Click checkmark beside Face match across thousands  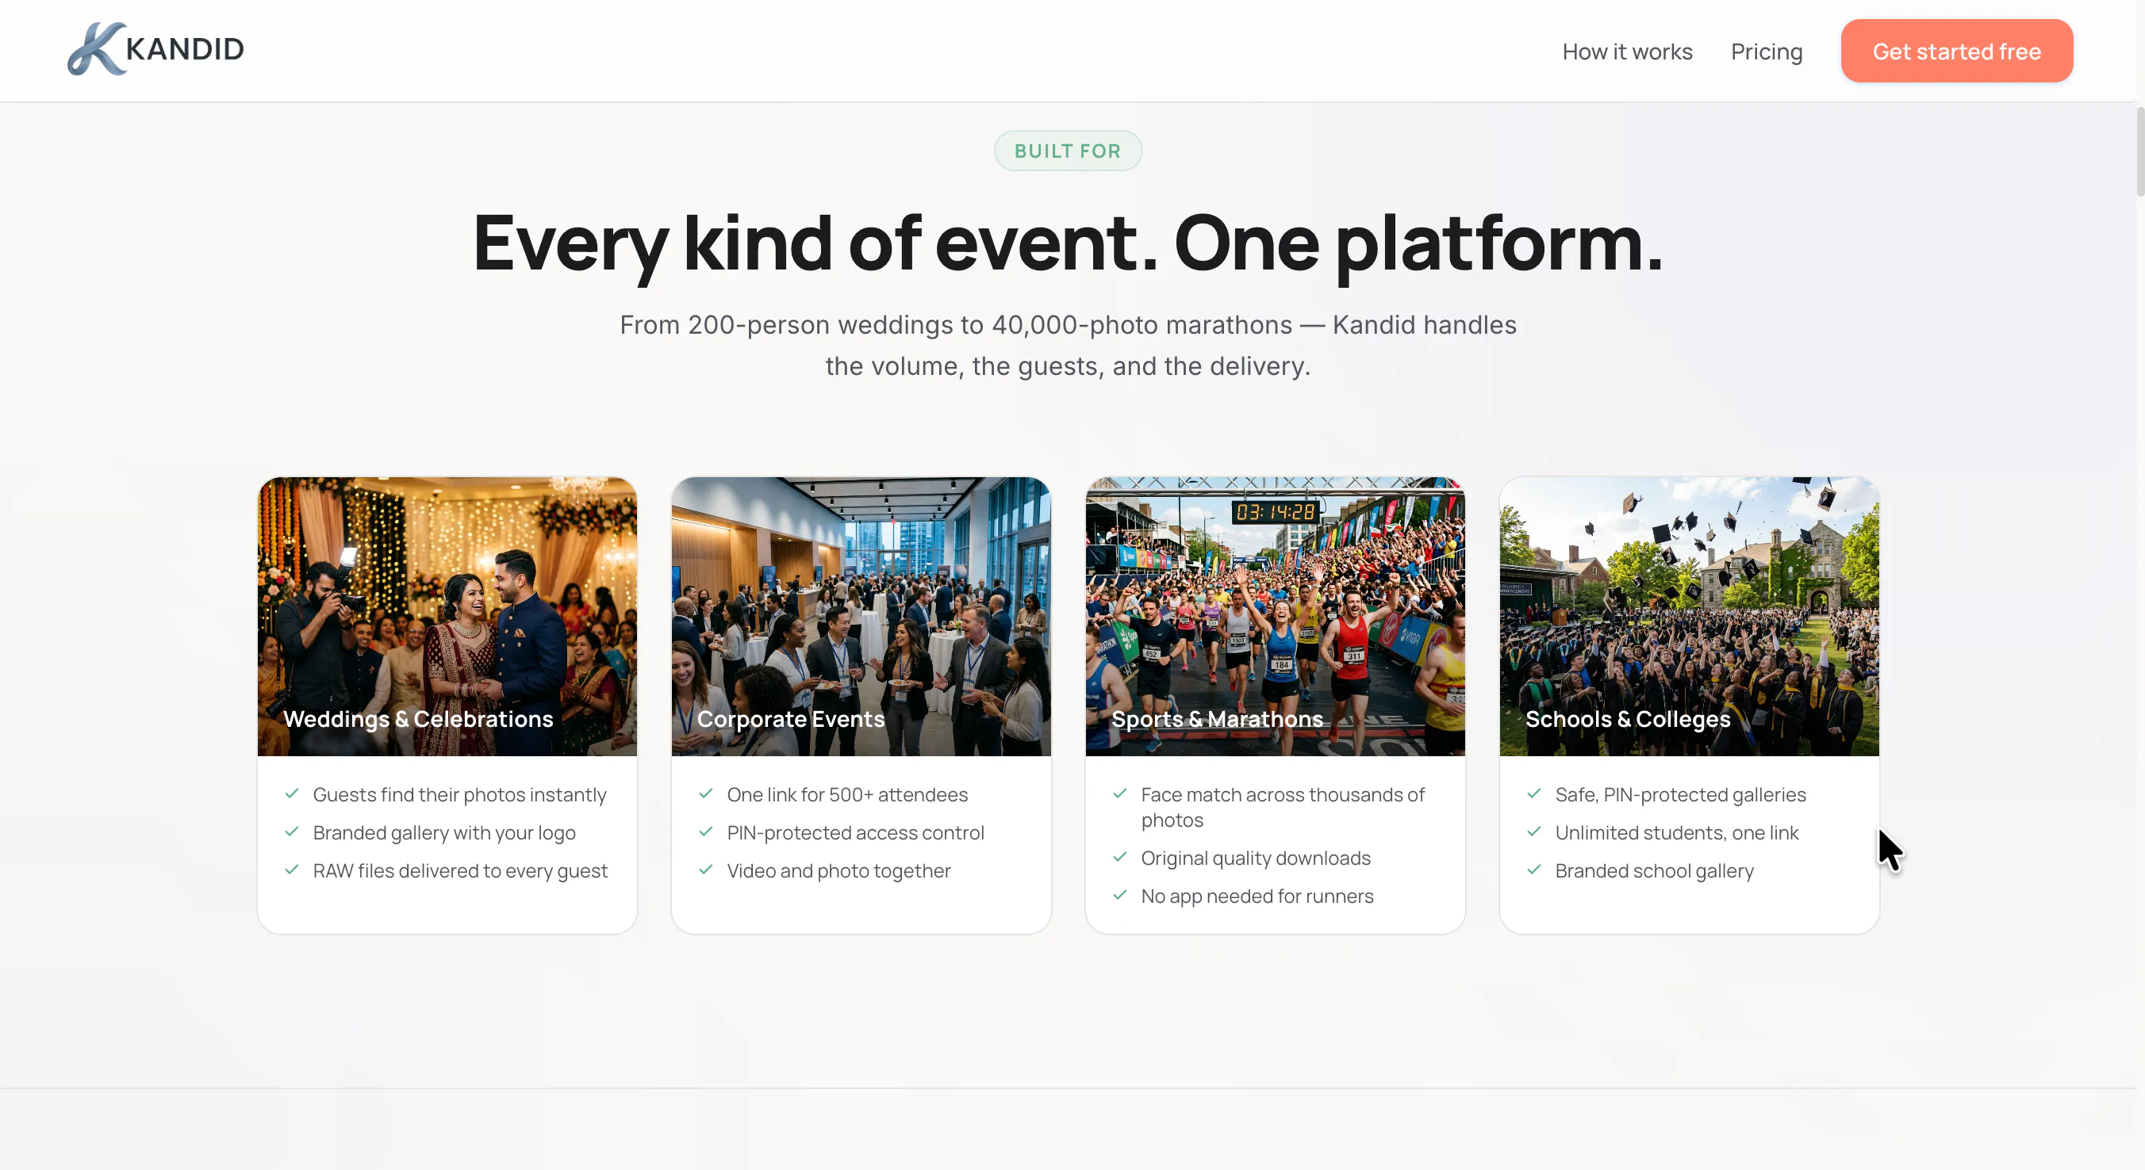coord(1120,793)
